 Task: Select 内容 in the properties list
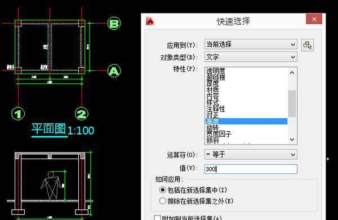click(x=212, y=96)
